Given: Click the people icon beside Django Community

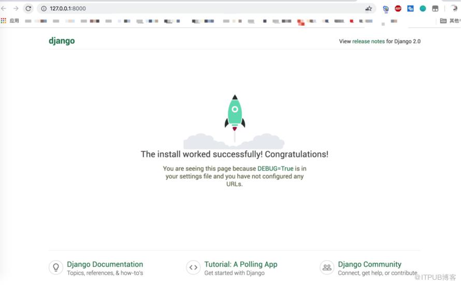Looking at the screenshot, I should 327,267.
